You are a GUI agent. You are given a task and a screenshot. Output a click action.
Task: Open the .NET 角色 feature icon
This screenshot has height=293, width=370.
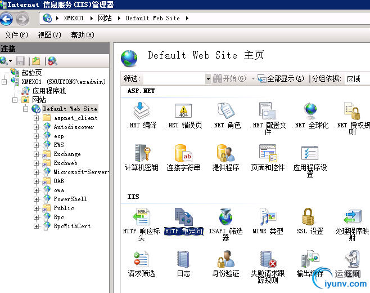[225, 110]
